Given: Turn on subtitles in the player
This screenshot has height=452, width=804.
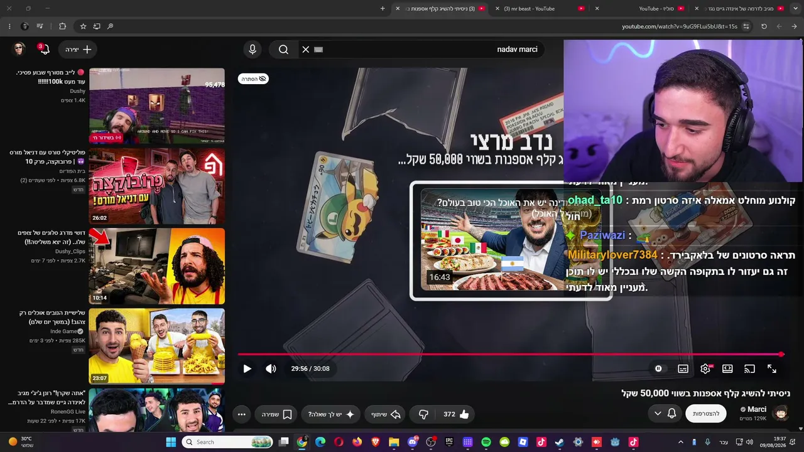Looking at the screenshot, I should pos(683,369).
